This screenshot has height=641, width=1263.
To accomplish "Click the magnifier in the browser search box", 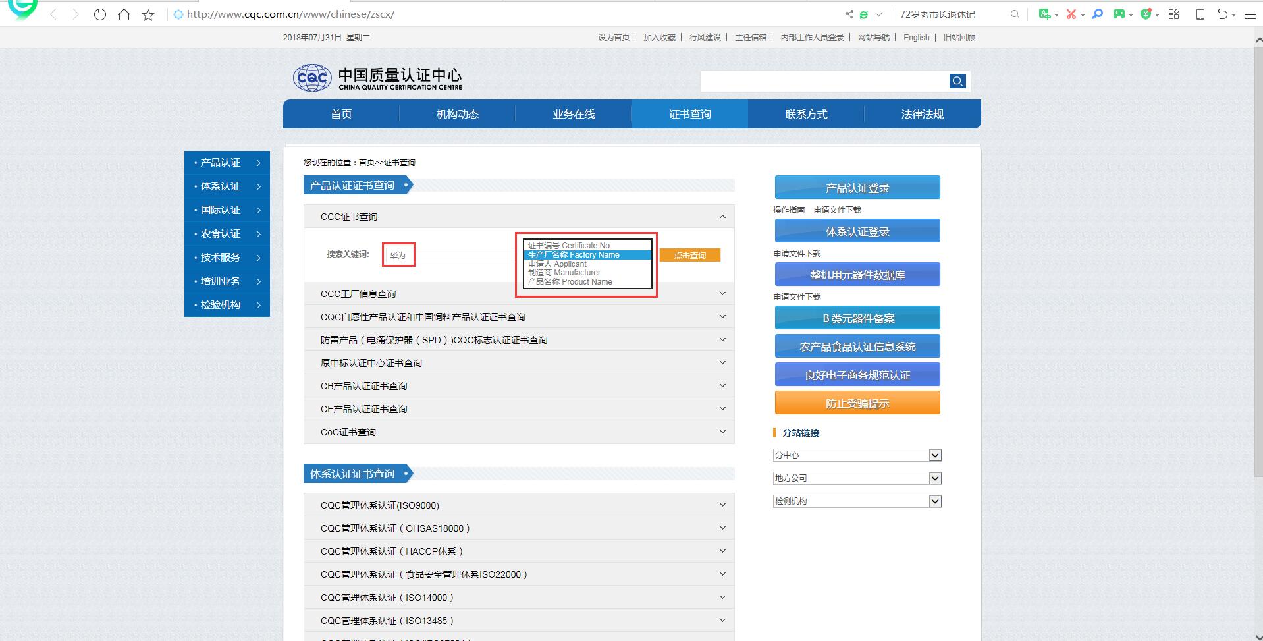I will (1015, 14).
